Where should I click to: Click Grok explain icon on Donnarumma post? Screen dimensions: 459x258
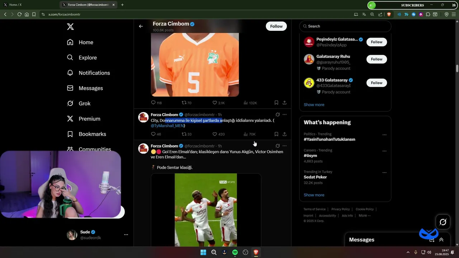point(278,115)
